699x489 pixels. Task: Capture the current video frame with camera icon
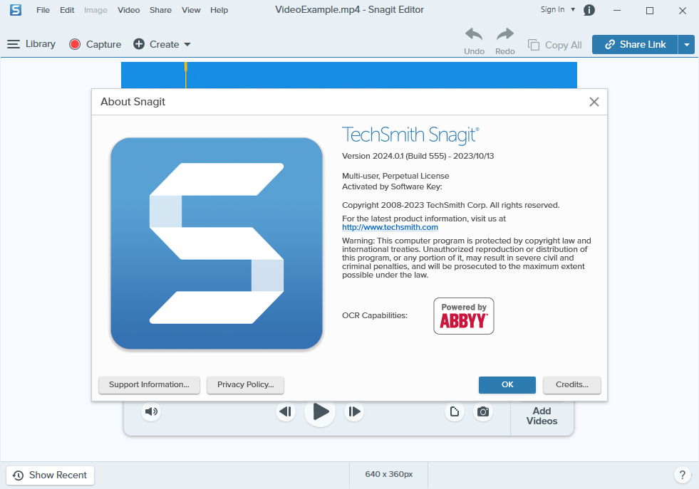click(483, 411)
